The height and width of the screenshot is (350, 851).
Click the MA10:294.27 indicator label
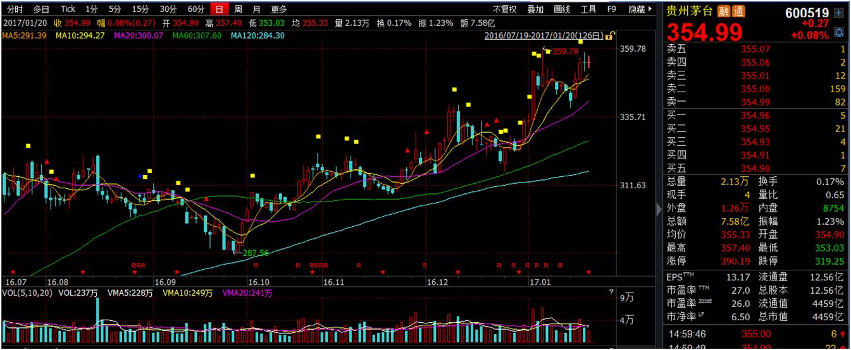[x=80, y=36]
